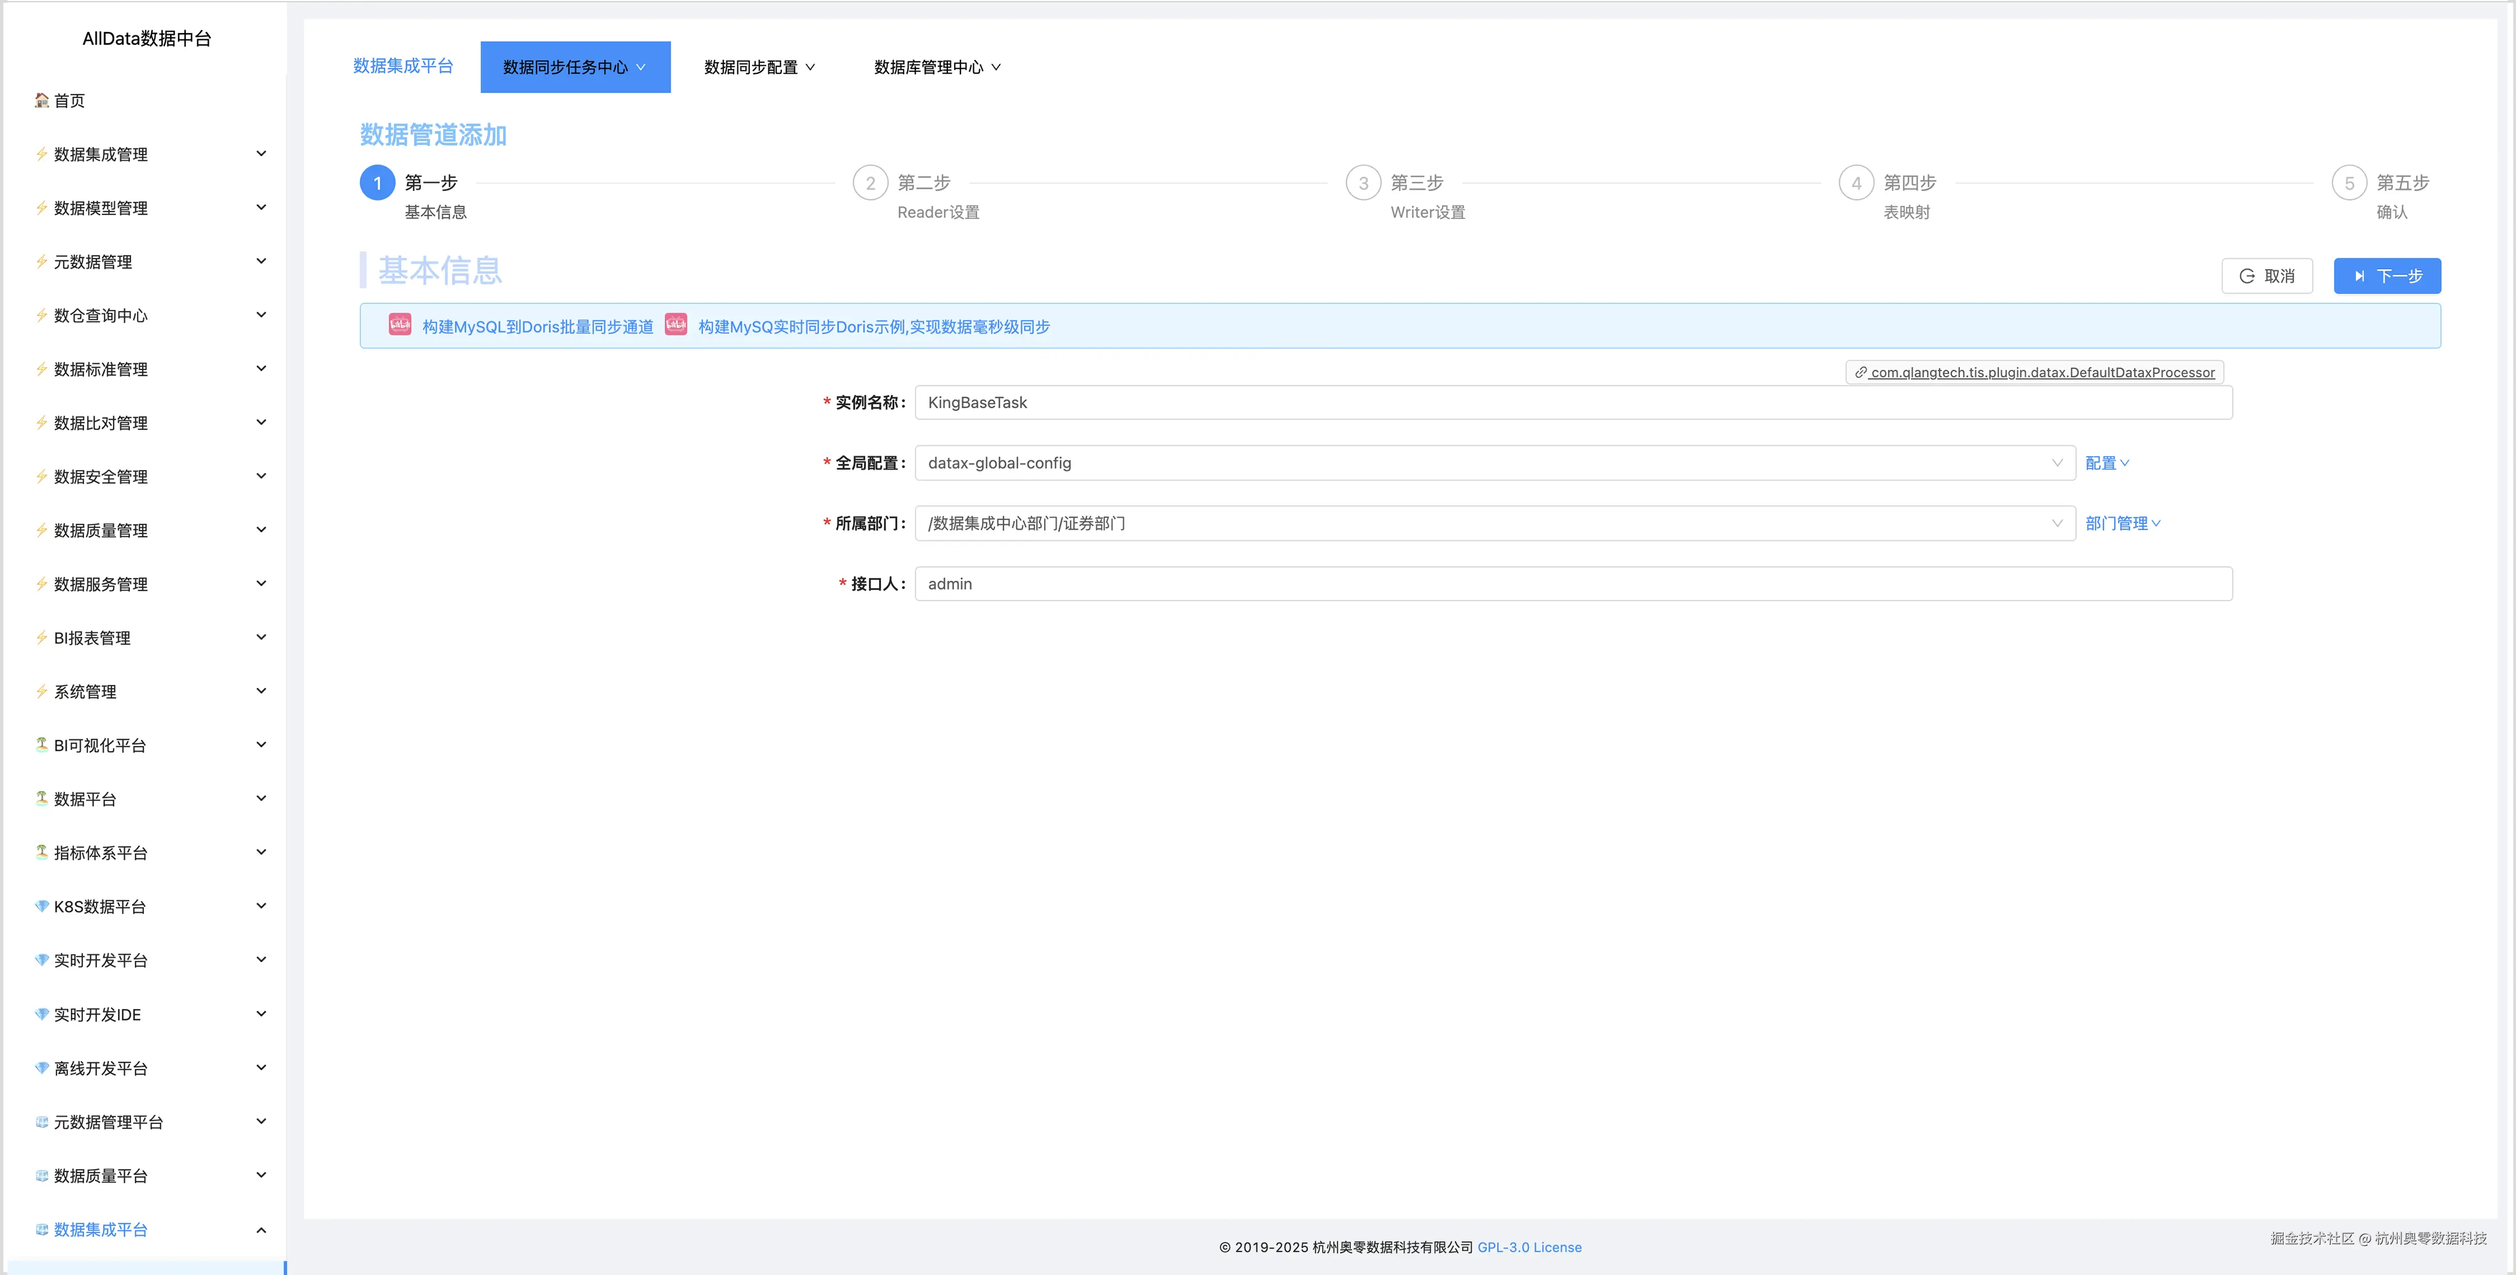Expand the 系统管理 sidebar menu

click(x=261, y=691)
